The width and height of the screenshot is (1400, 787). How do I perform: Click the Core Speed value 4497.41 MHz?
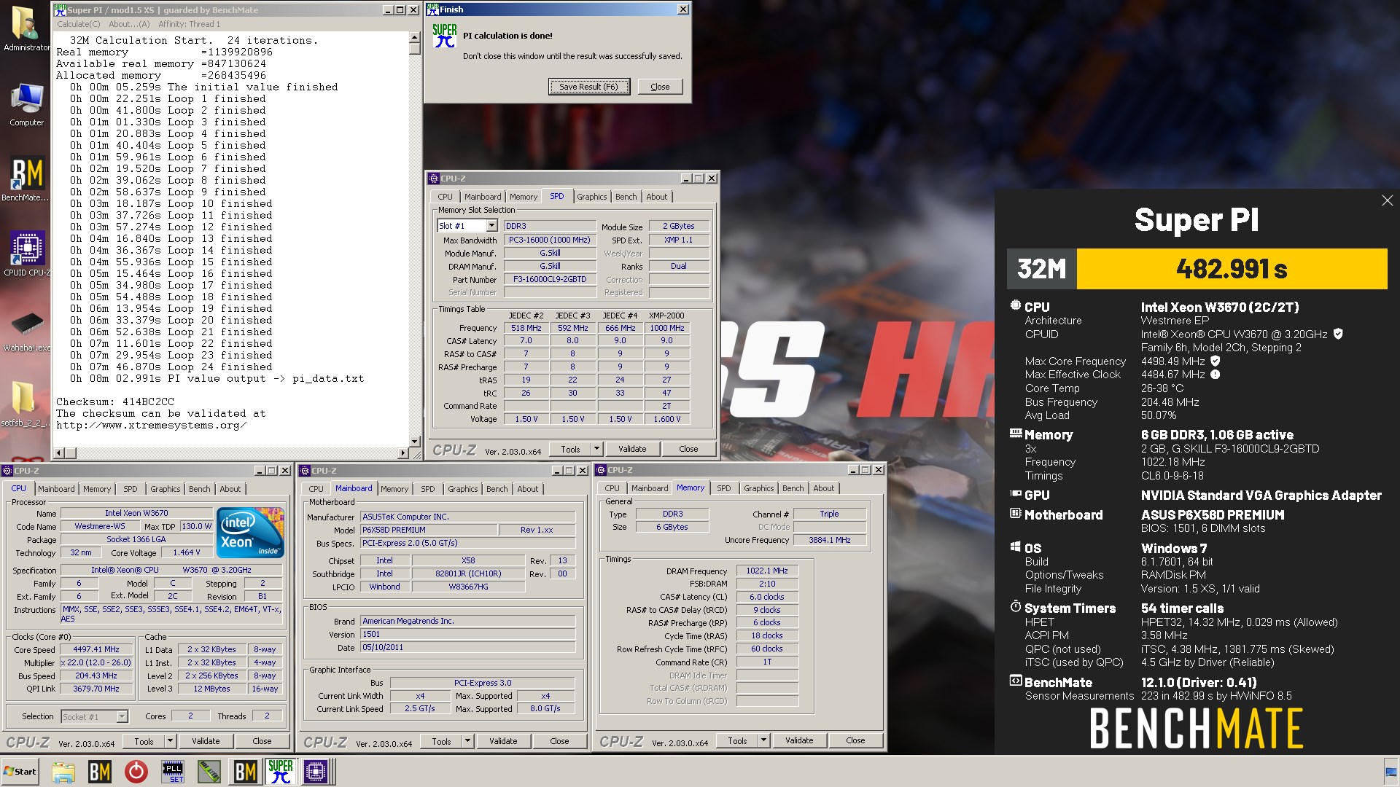point(96,649)
